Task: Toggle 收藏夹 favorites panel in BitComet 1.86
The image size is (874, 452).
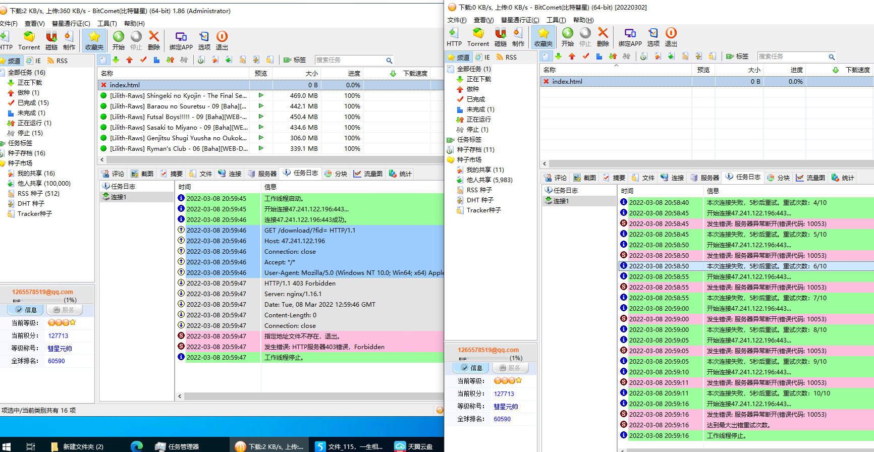Action: click(94, 40)
